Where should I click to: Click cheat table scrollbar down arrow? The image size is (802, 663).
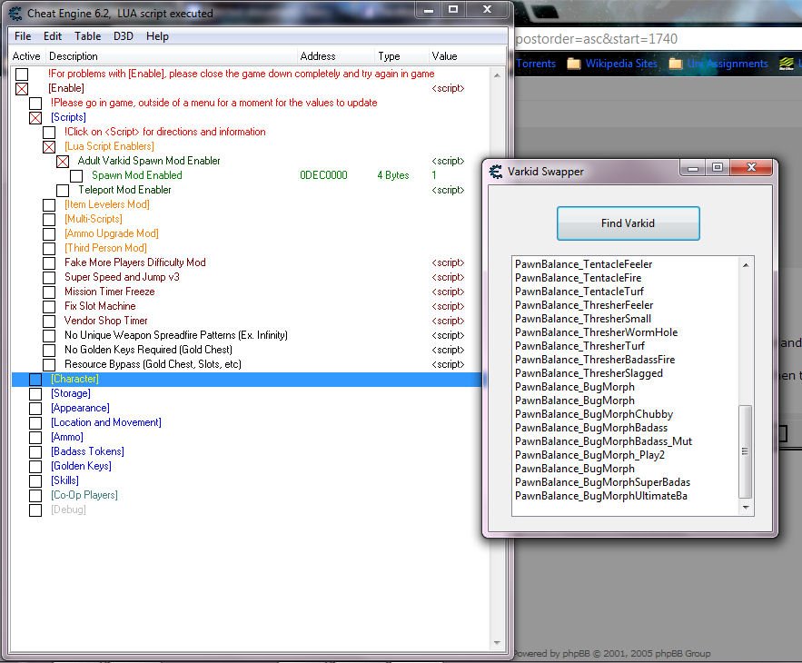click(497, 642)
